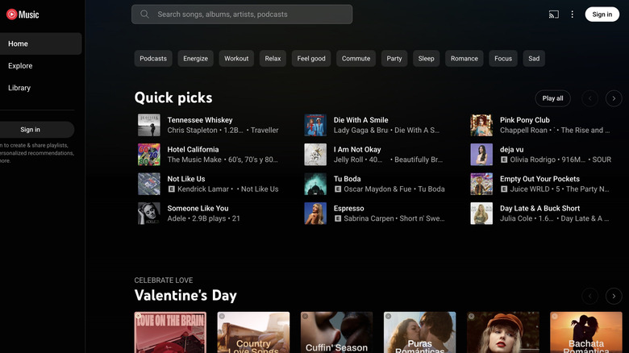Select the Espresso song title

(x=348, y=208)
